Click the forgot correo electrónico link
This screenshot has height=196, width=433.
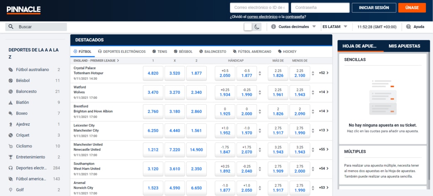coord(262,17)
